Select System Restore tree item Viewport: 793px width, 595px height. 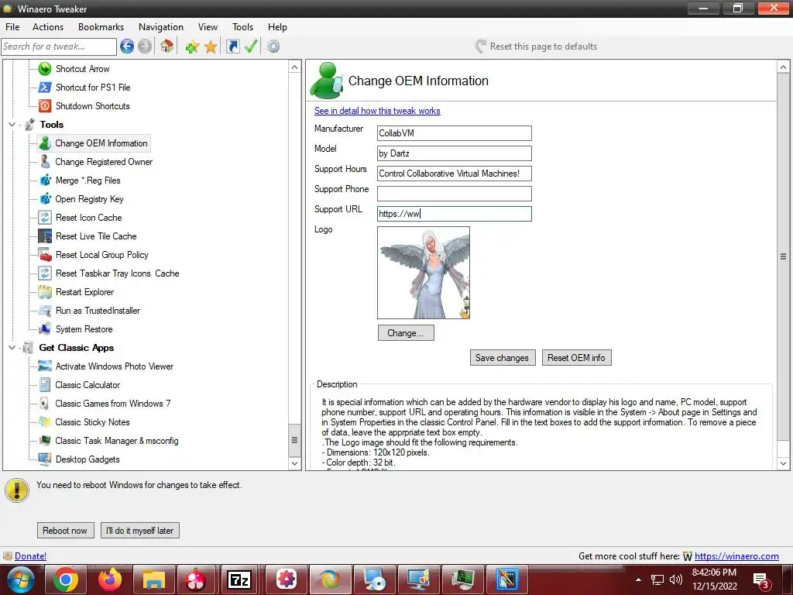84,329
